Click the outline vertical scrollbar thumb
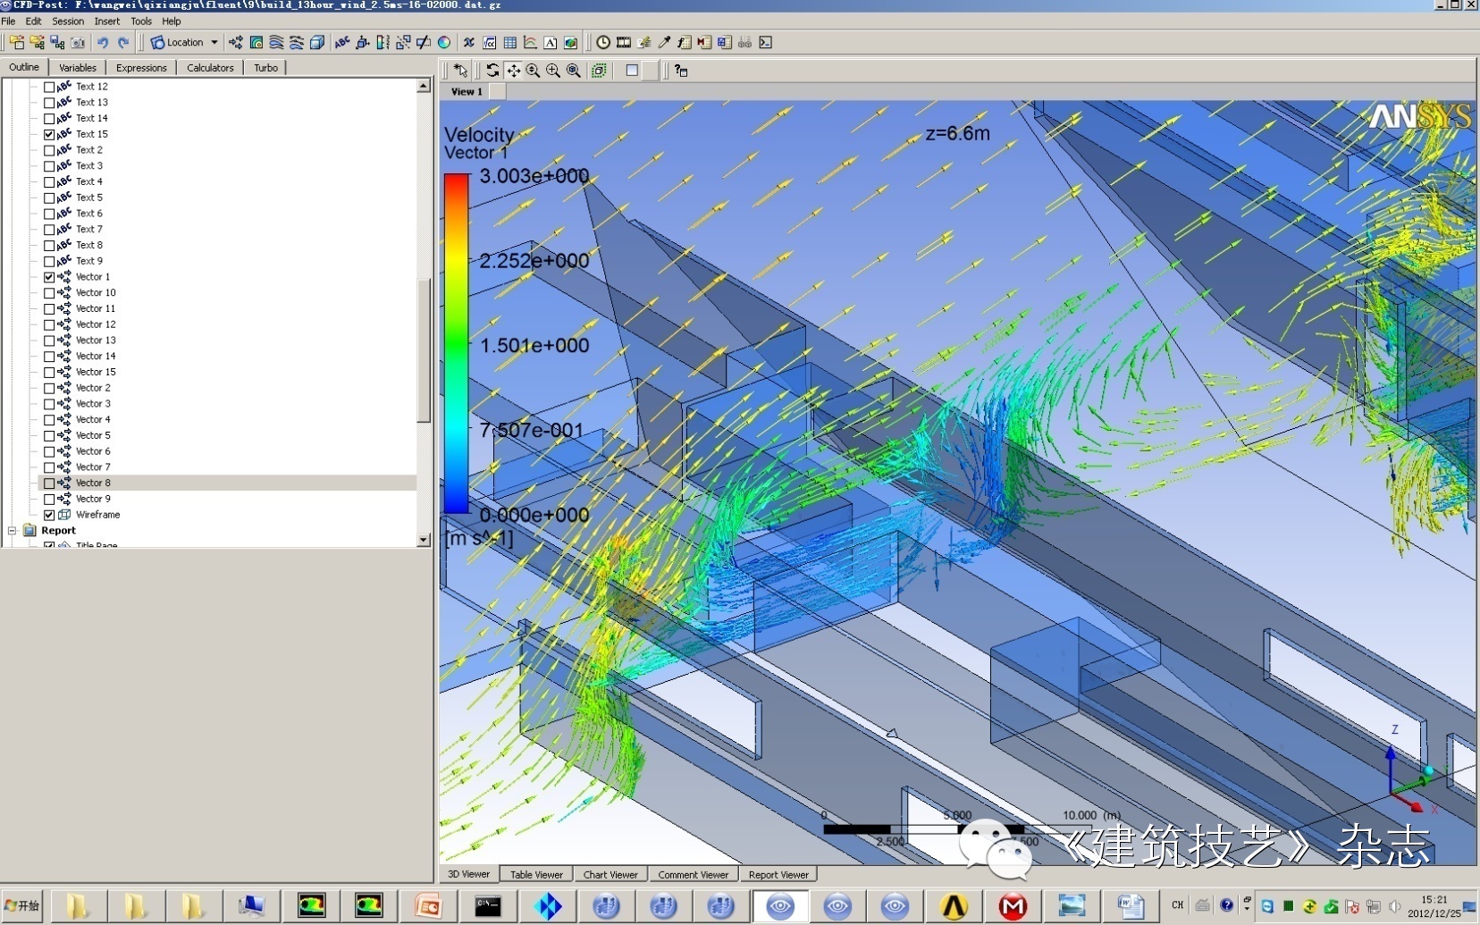1480x925 pixels. click(x=424, y=350)
